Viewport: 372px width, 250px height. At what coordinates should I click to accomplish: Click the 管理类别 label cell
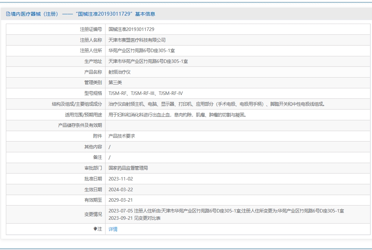56,82
